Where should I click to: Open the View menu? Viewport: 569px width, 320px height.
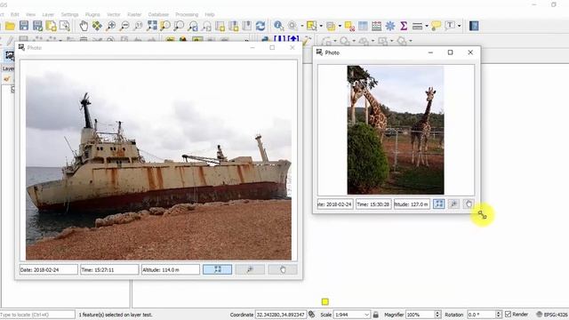click(31, 14)
